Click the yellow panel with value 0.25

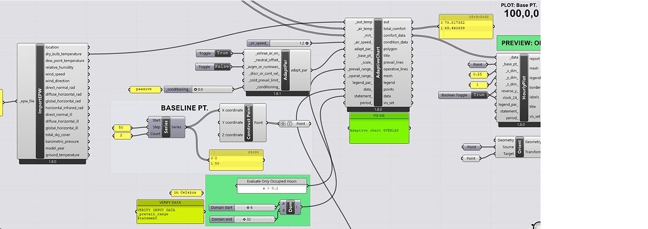(x=478, y=75)
